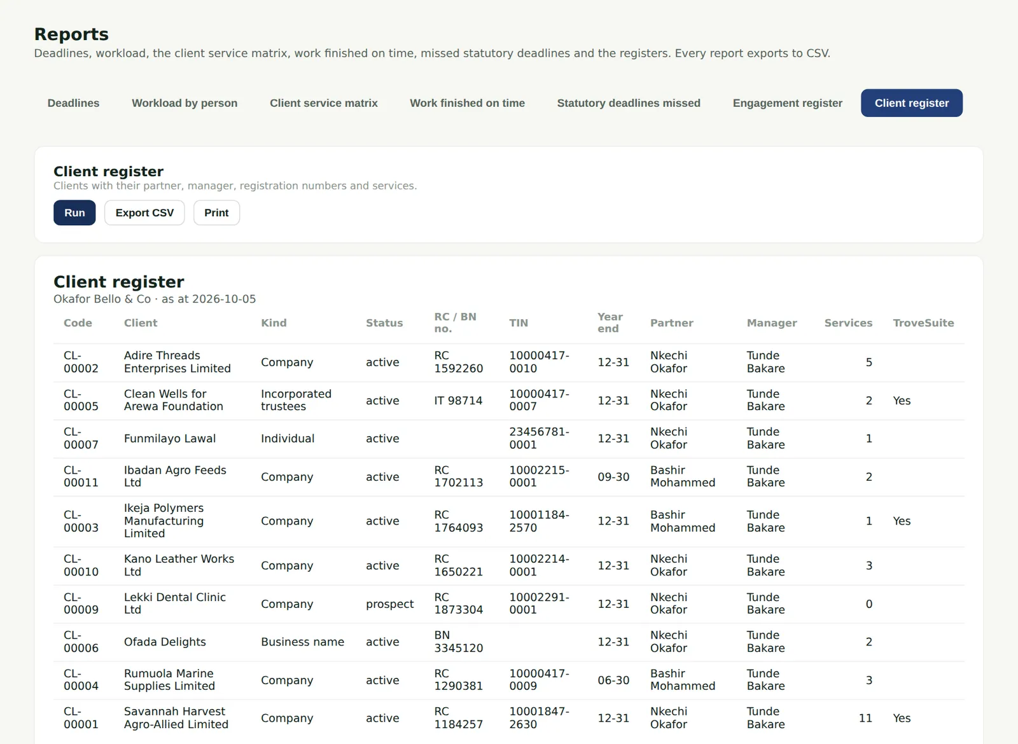1018x744 pixels.
Task: Click code CL-00002
Action: [x=81, y=362]
